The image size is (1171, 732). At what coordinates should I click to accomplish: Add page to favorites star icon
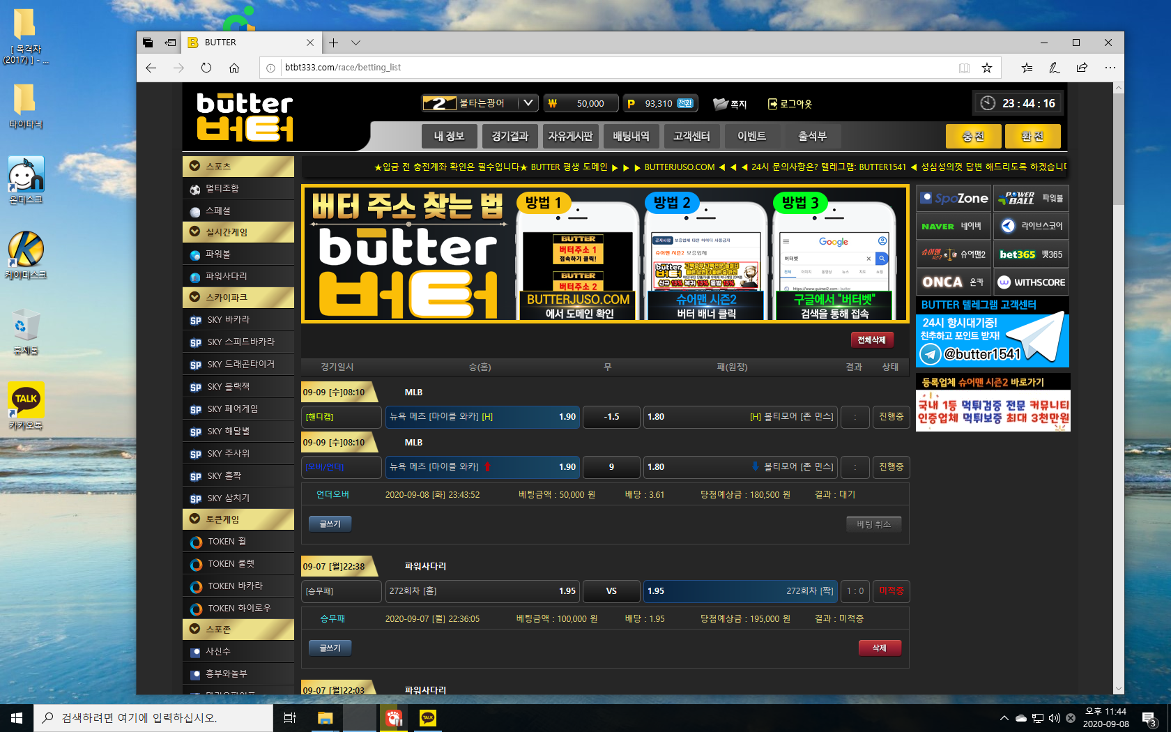point(986,68)
